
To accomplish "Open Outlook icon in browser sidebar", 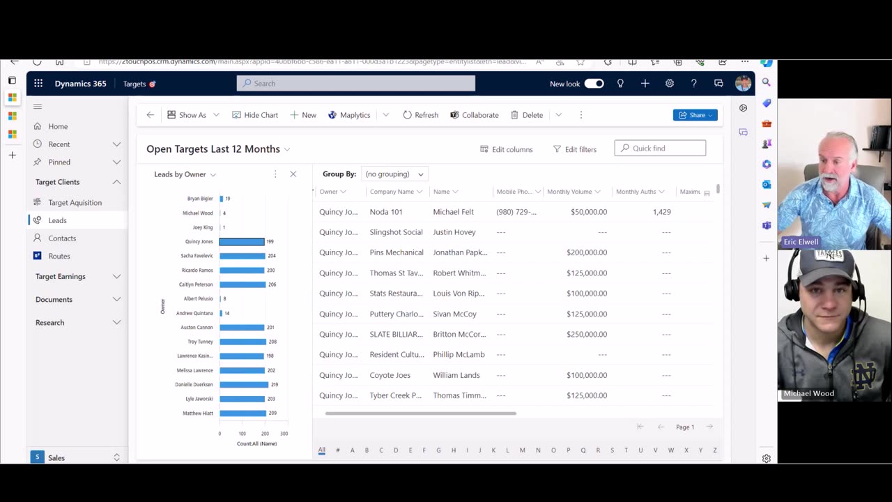I will (767, 185).
